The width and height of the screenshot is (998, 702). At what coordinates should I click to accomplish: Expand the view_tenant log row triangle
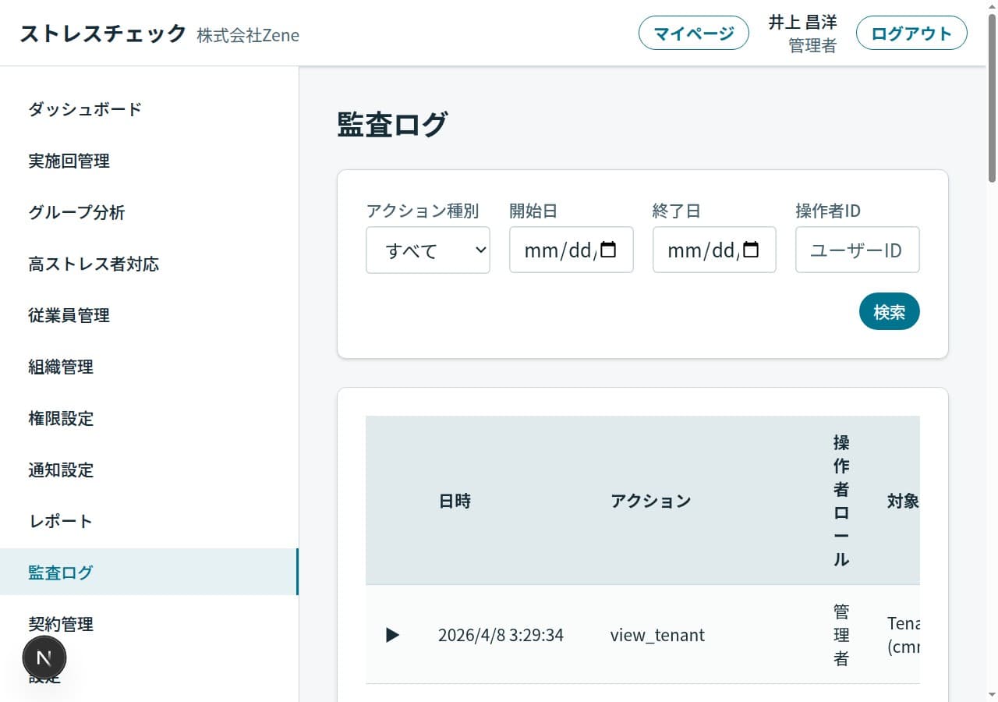click(x=392, y=635)
